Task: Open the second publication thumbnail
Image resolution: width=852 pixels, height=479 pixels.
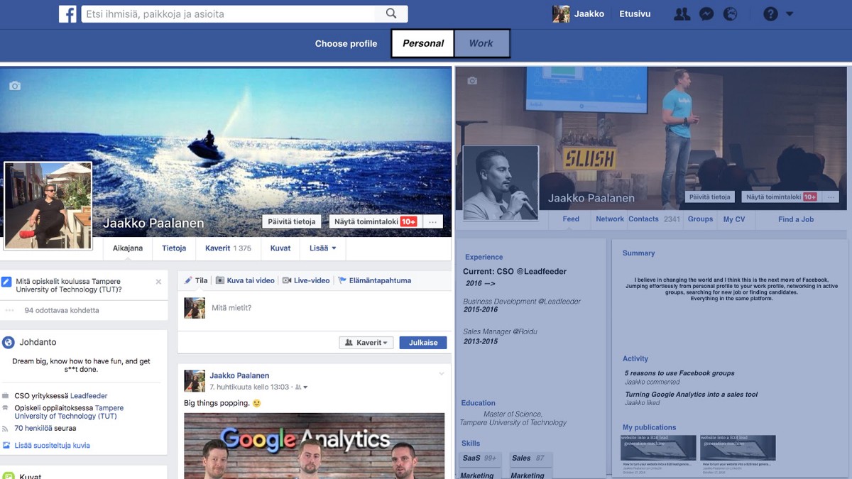Action: [738, 448]
